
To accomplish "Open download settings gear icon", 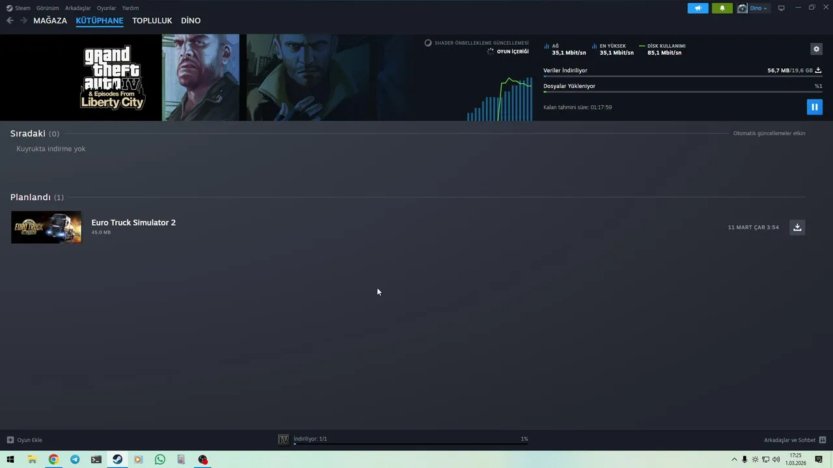I will tap(817, 49).
